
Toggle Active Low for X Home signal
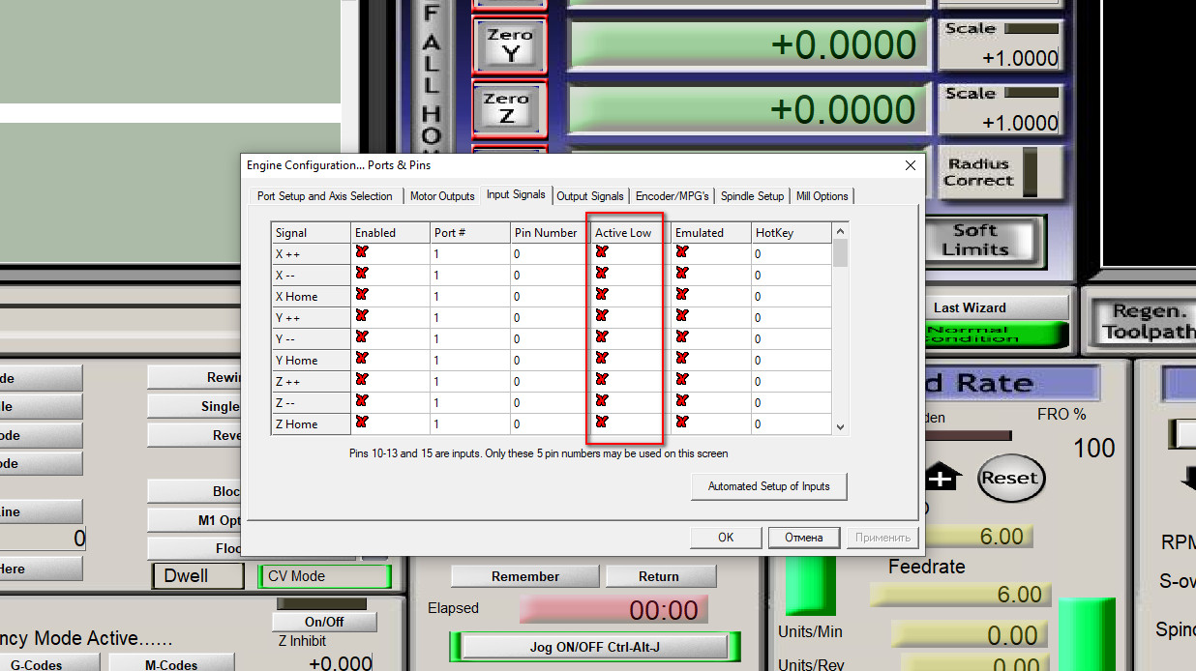602,294
